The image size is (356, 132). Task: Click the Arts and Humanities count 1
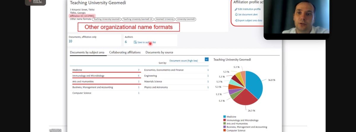click(x=139, y=81)
